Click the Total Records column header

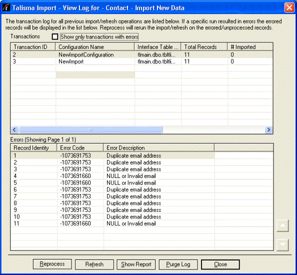(x=204, y=47)
